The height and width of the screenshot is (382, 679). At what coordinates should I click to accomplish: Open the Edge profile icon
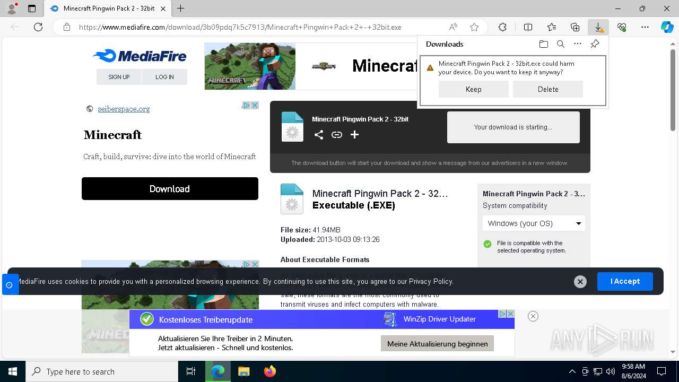pyautogui.click(x=12, y=8)
